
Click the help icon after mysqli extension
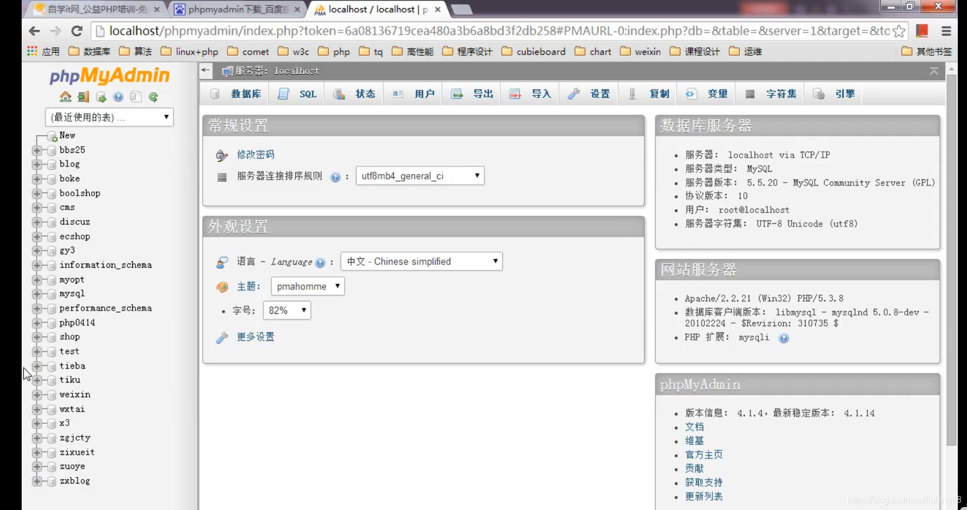[x=783, y=338]
